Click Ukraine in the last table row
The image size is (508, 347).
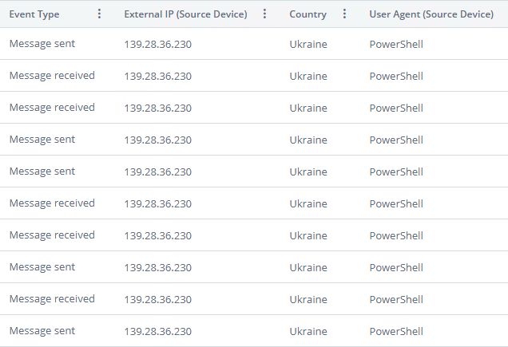(x=308, y=331)
